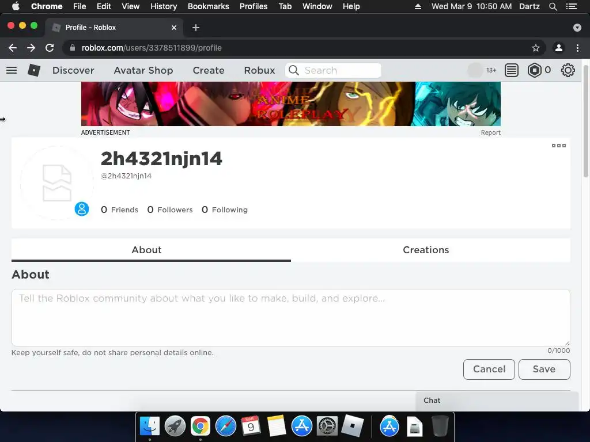Click the page vertical scrollbar

585,120
